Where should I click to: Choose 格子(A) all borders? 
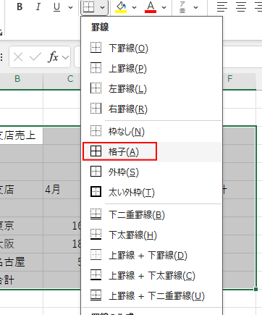[x=151, y=152]
